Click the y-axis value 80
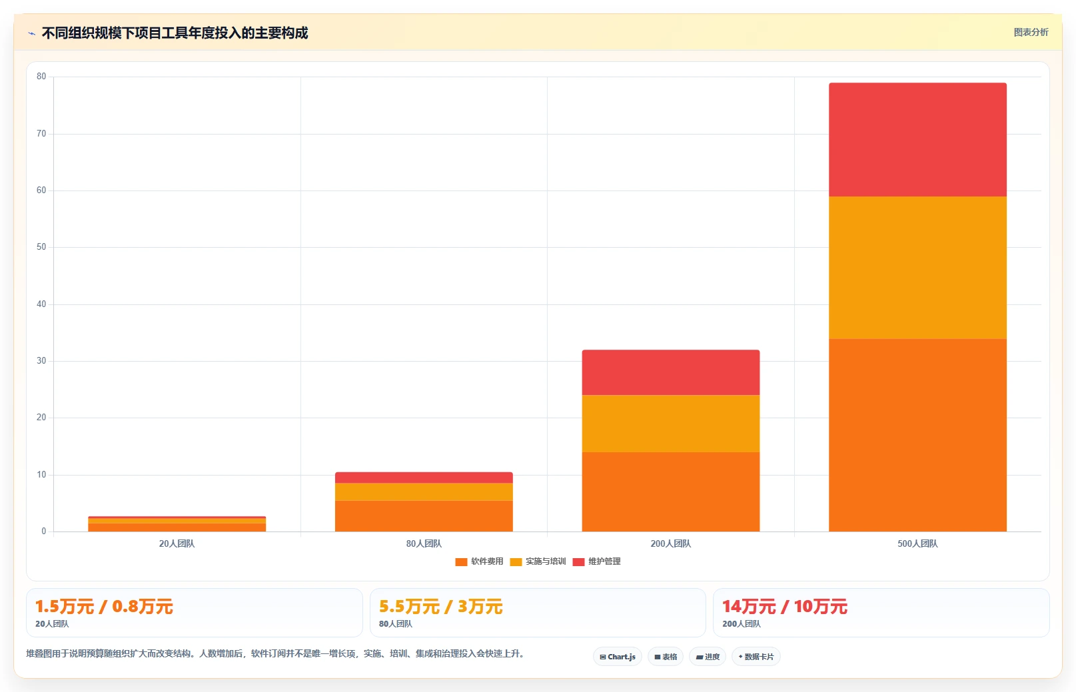This screenshot has height=692, width=1076. coord(41,77)
